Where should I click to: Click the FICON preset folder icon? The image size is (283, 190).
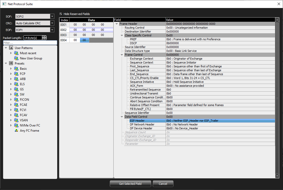(x=16, y=99)
